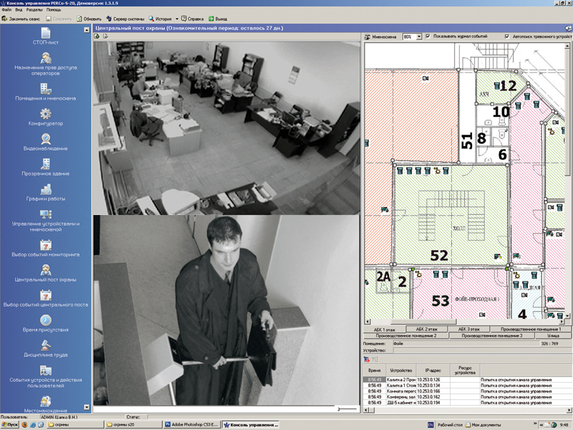
Task: Open Выбор событий центрального поста section
Action: coord(46,298)
